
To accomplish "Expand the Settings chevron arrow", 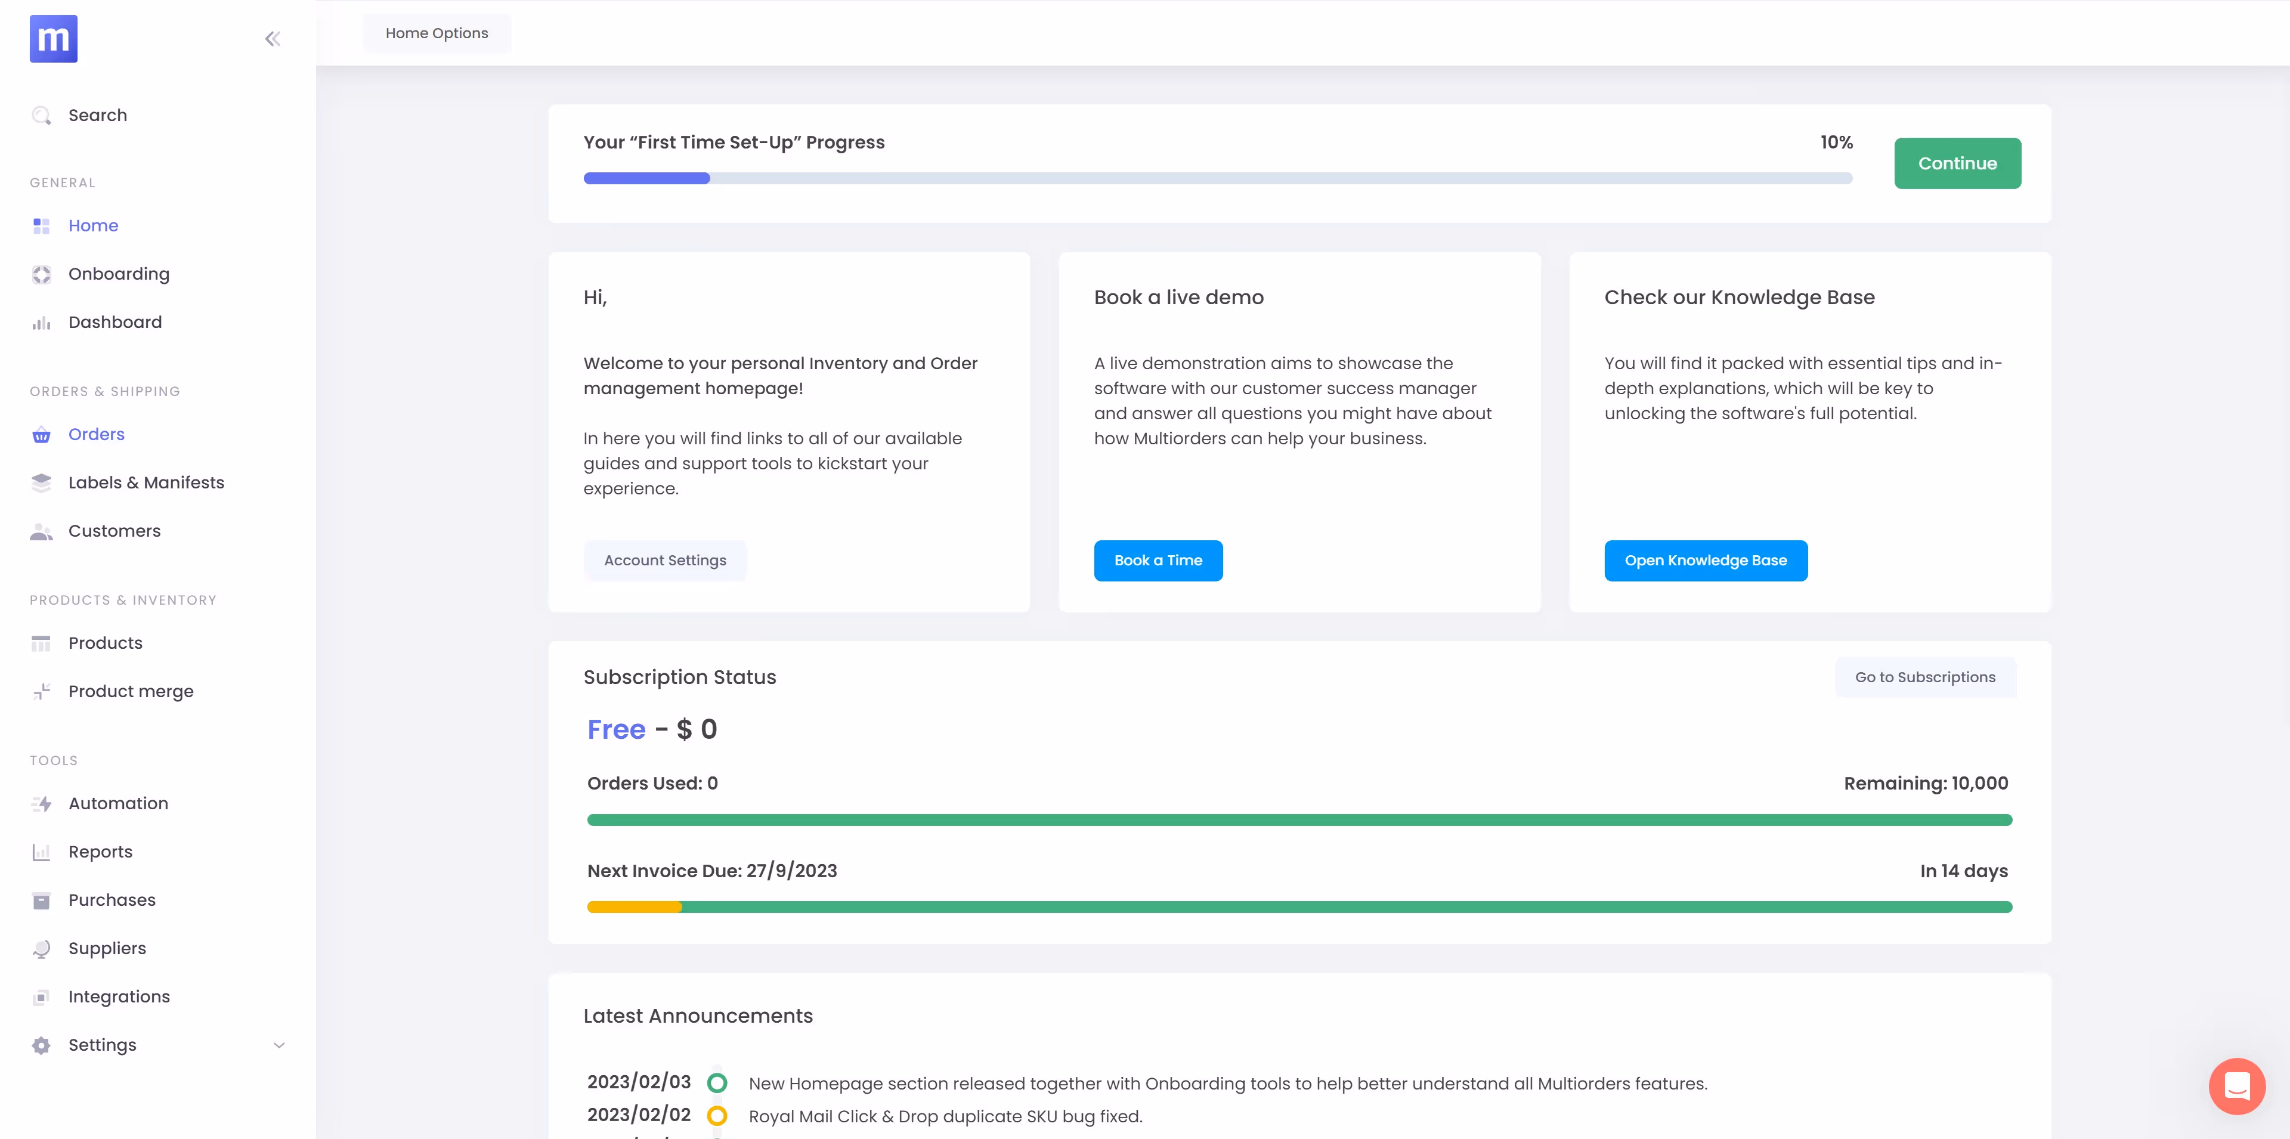I will [x=279, y=1045].
